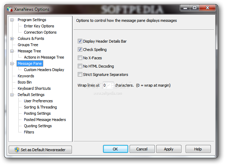This screenshot has width=225, height=165.
Task: Tick the Strict Signature Separators checkbox
Action: coord(80,75)
